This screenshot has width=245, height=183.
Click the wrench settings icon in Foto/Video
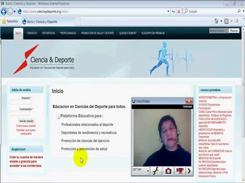coord(156,171)
